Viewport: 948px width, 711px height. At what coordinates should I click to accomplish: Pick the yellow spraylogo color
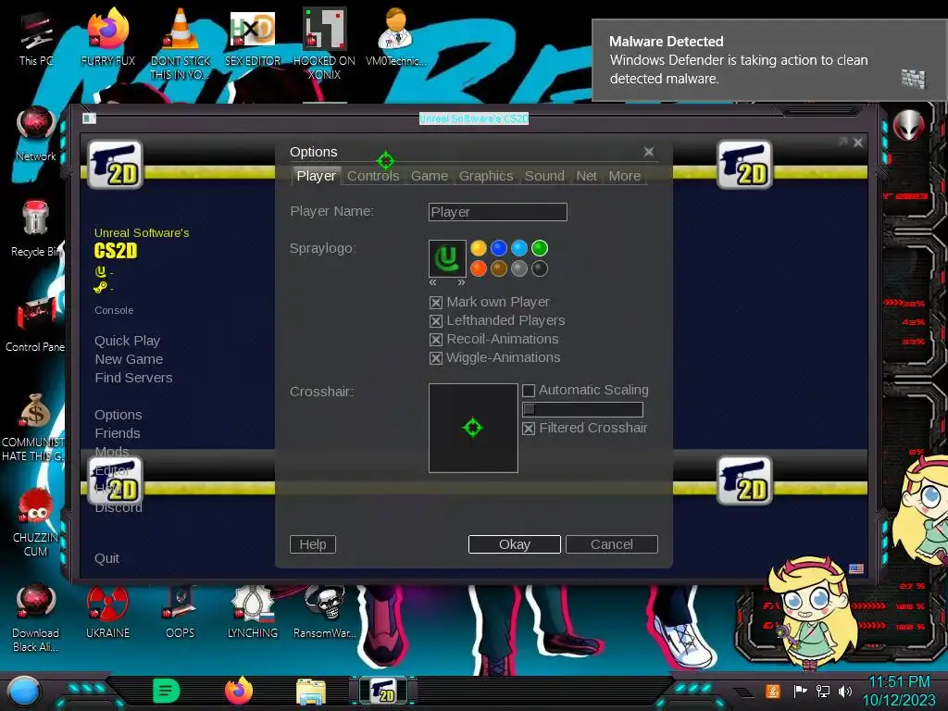[x=479, y=248]
